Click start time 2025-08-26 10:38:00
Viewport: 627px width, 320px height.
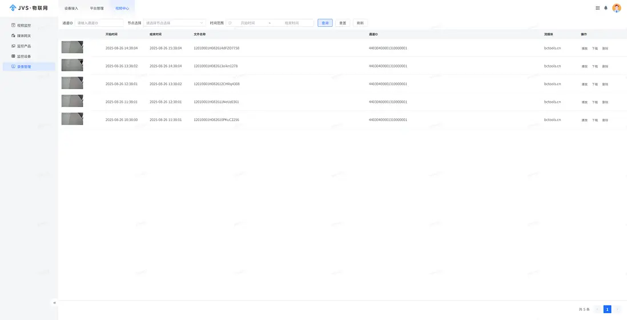(122, 119)
